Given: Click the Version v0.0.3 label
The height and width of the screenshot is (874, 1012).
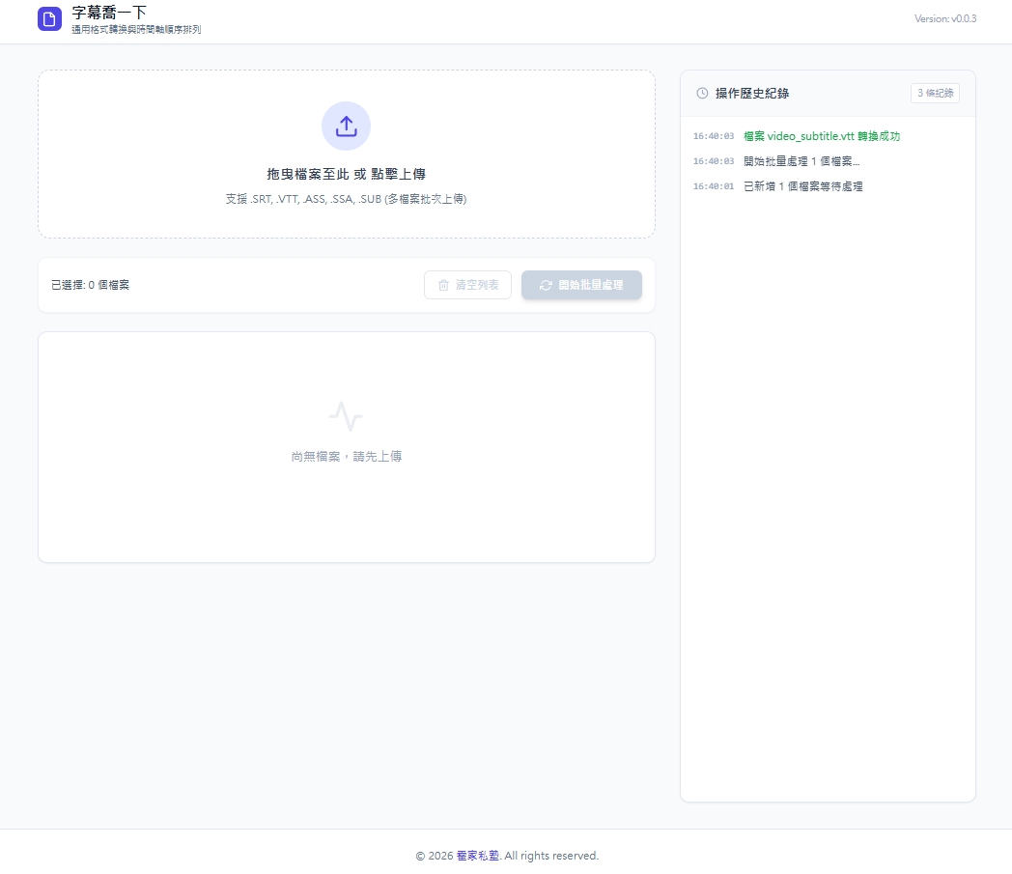Looking at the screenshot, I should pyautogui.click(x=944, y=18).
